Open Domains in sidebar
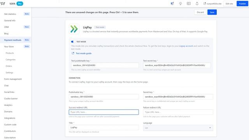The height and width of the screenshot is (140, 249). pos(8,112)
